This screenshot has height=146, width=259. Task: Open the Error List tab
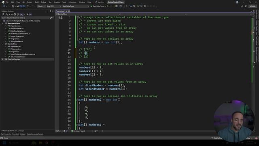(x=15, y=134)
